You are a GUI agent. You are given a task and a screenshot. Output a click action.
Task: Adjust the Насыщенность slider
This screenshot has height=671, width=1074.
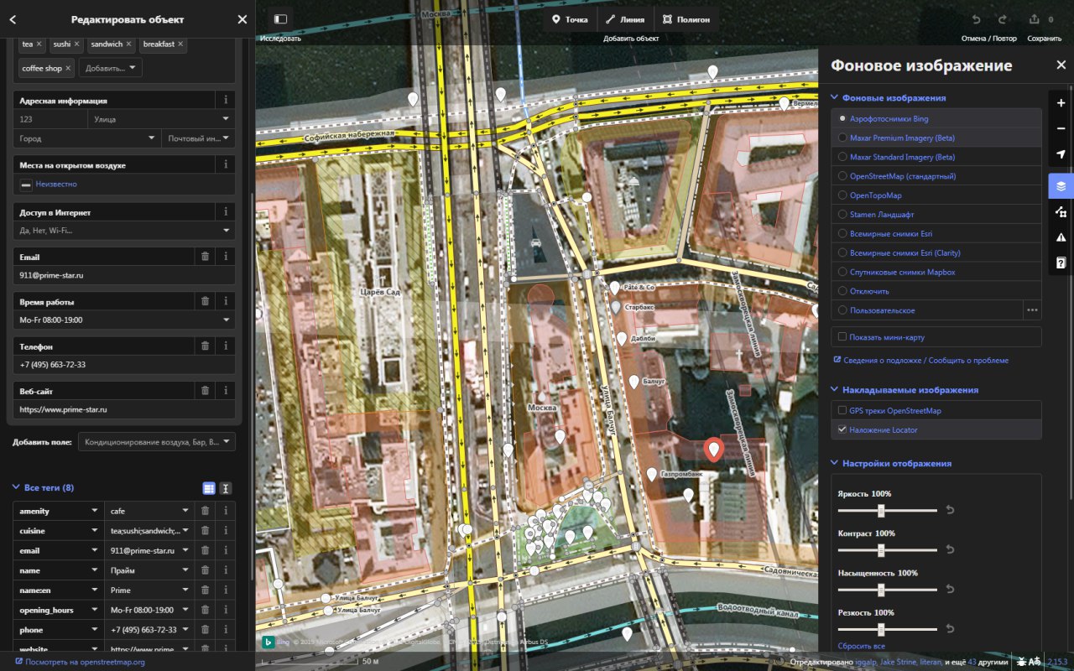pos(888,590)
